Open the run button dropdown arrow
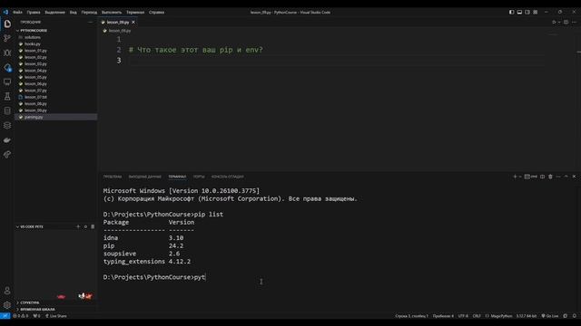This screenshot has width=581, height=326. click(559, 22)
